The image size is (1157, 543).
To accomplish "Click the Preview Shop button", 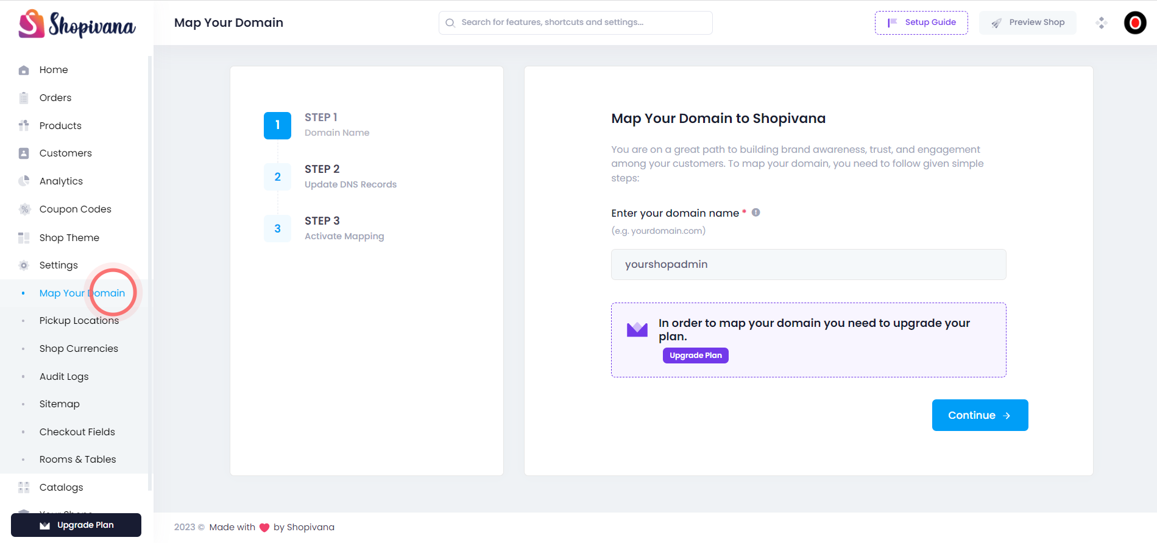I will [1028, 23].
